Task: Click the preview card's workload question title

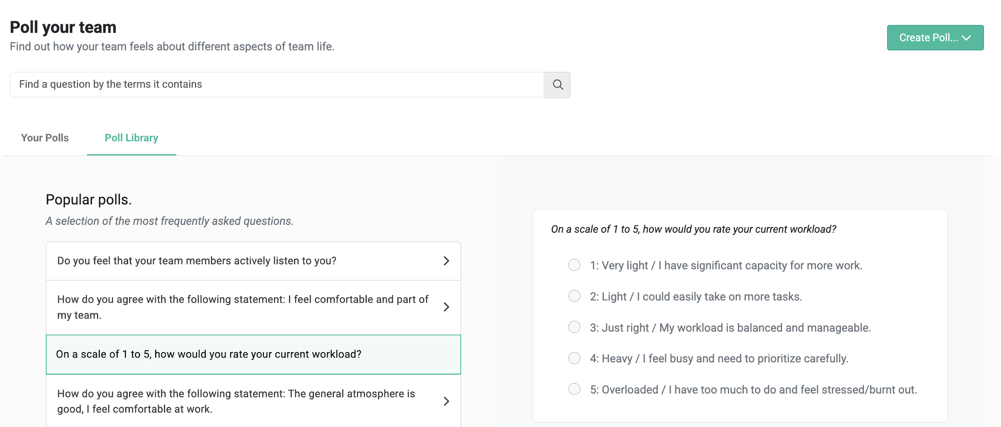Action: [693, 229]
